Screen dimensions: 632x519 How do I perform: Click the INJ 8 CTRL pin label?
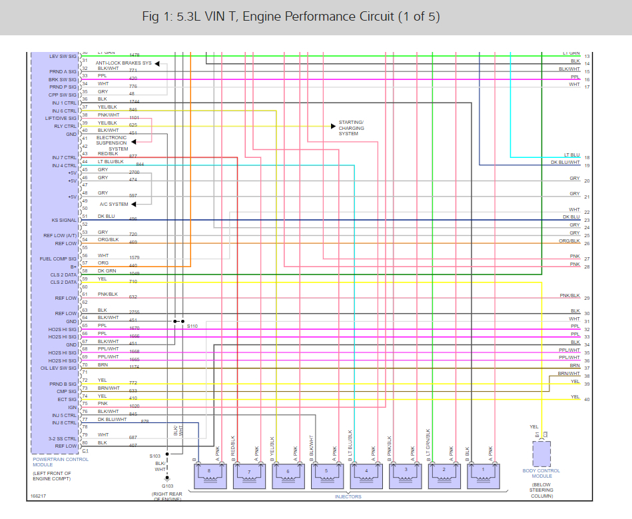point(64,423)
